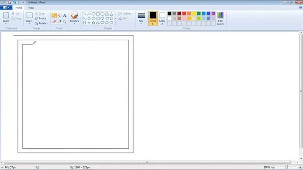Viewport: 303px width, 170px height.
Task: Pick the purple color swatch
Action: point(214,14)
